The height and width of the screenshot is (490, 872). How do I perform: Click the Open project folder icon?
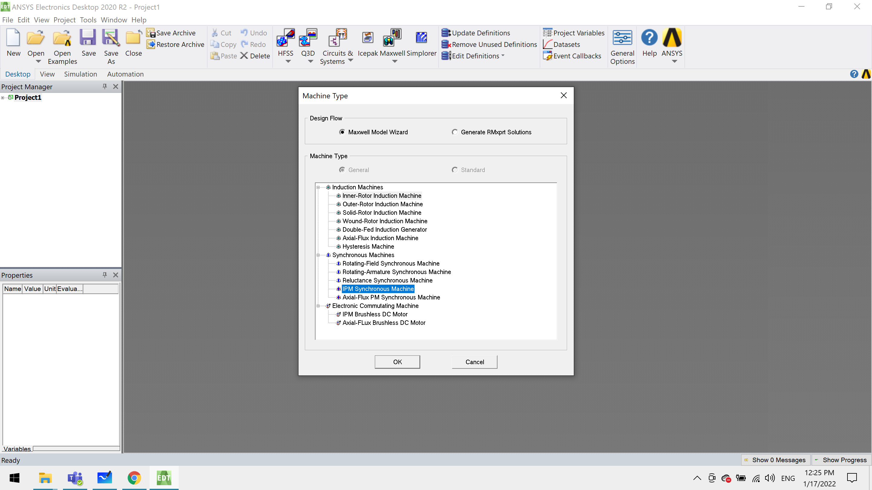pos(35,38)
